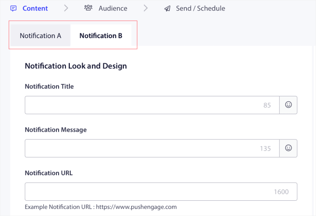Click the Notification URL field label
Image resolution: width=316 pixels, height=216 pixels.
pos(48,173)
